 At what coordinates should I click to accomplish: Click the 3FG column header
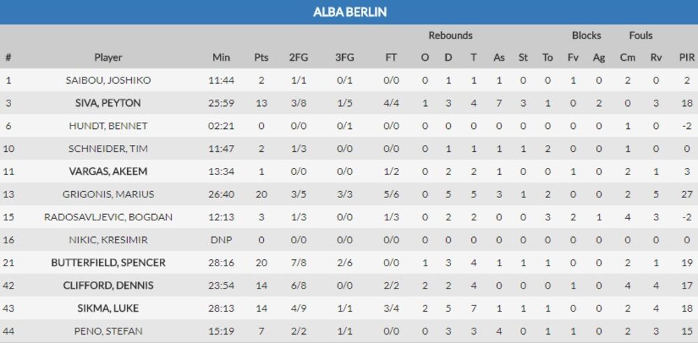[x=345, y=57]
